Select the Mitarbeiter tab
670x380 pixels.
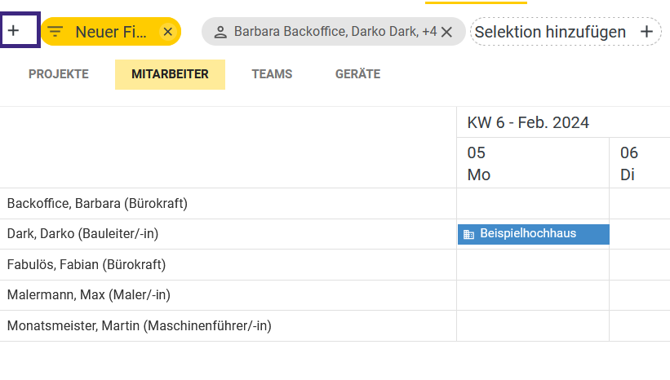(170, 74)
